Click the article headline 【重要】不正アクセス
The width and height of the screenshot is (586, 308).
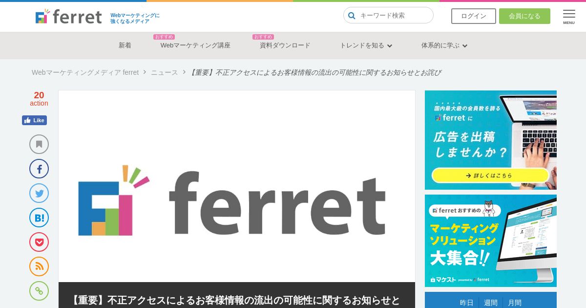pos(235,300)
